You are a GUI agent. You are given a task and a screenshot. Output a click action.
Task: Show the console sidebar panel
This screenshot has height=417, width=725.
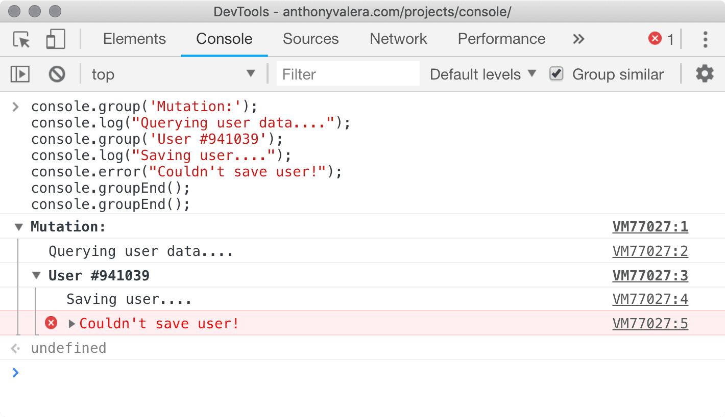pos(20,74)
